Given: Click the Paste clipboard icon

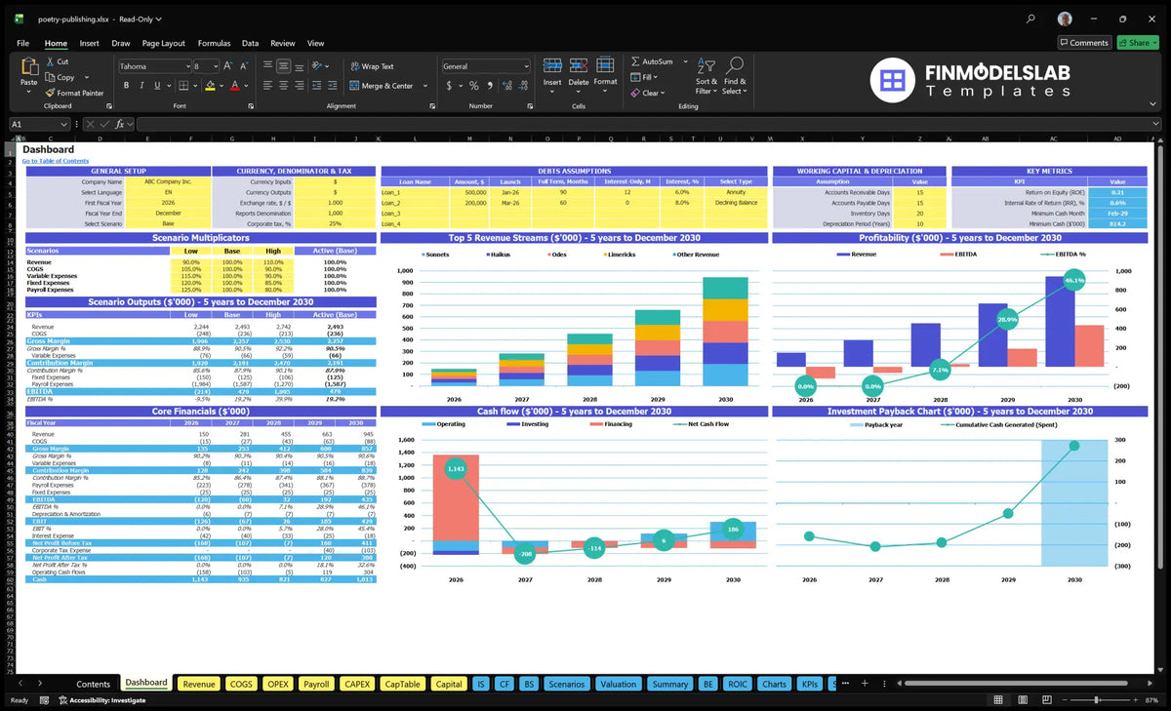Looking at the screenshot, I should click(28, 67).
